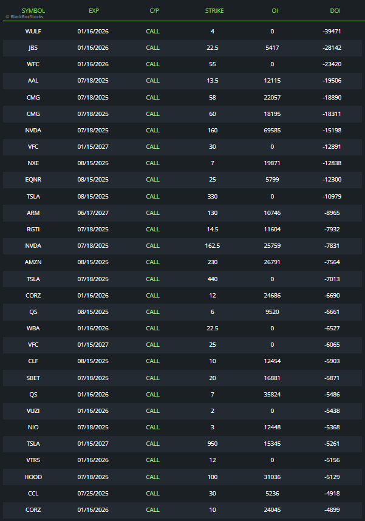Click strike value 440 in TSLA row
Screen dimensions: 365x521
213,279
